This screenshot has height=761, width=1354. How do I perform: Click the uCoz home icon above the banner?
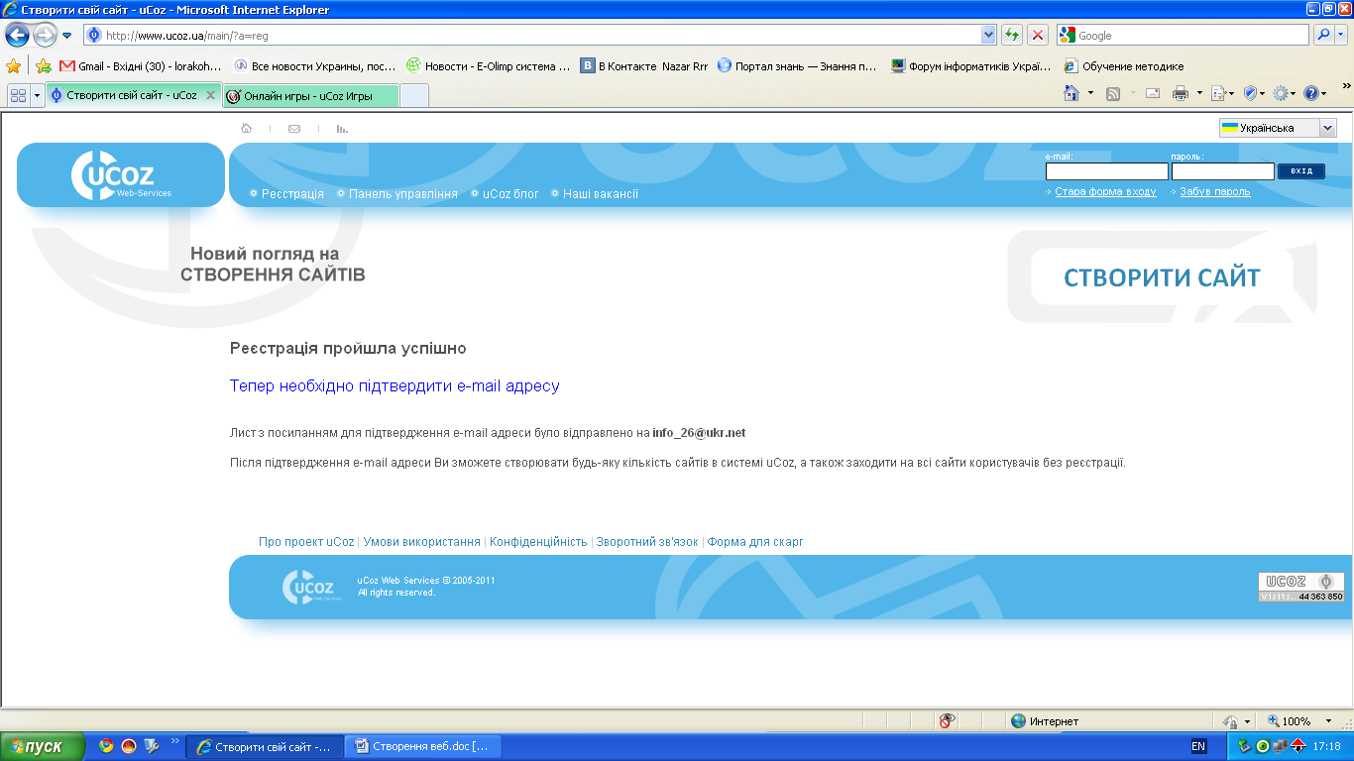tap(246, 128)
